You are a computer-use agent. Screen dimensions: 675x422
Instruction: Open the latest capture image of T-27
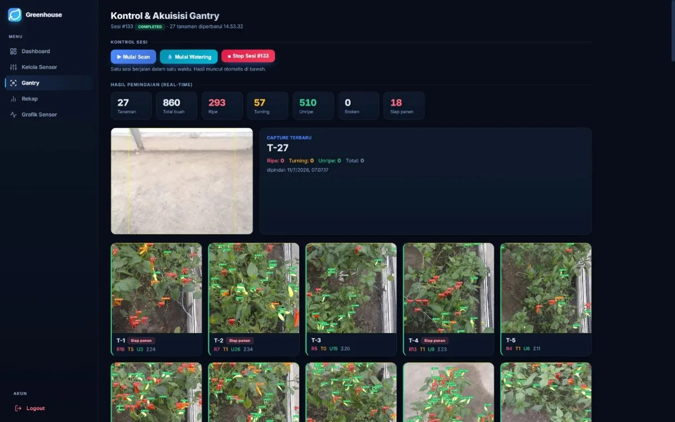[x=182, y=181]
